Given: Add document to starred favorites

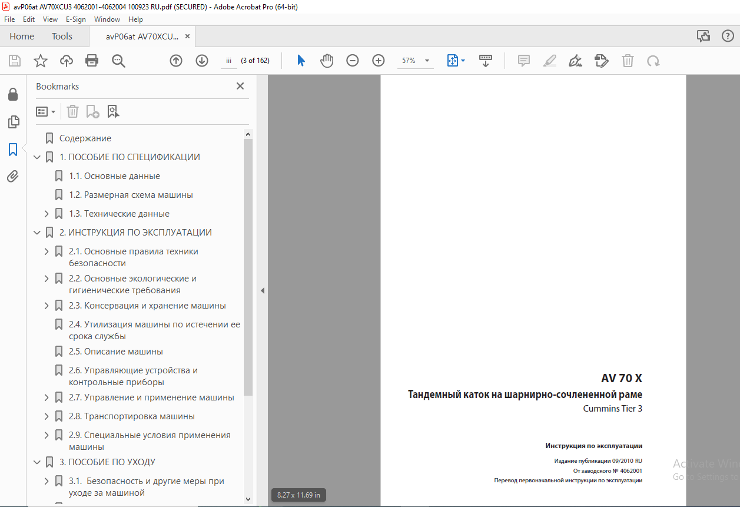Looking at the screenshot, I should tap(40, 61).
